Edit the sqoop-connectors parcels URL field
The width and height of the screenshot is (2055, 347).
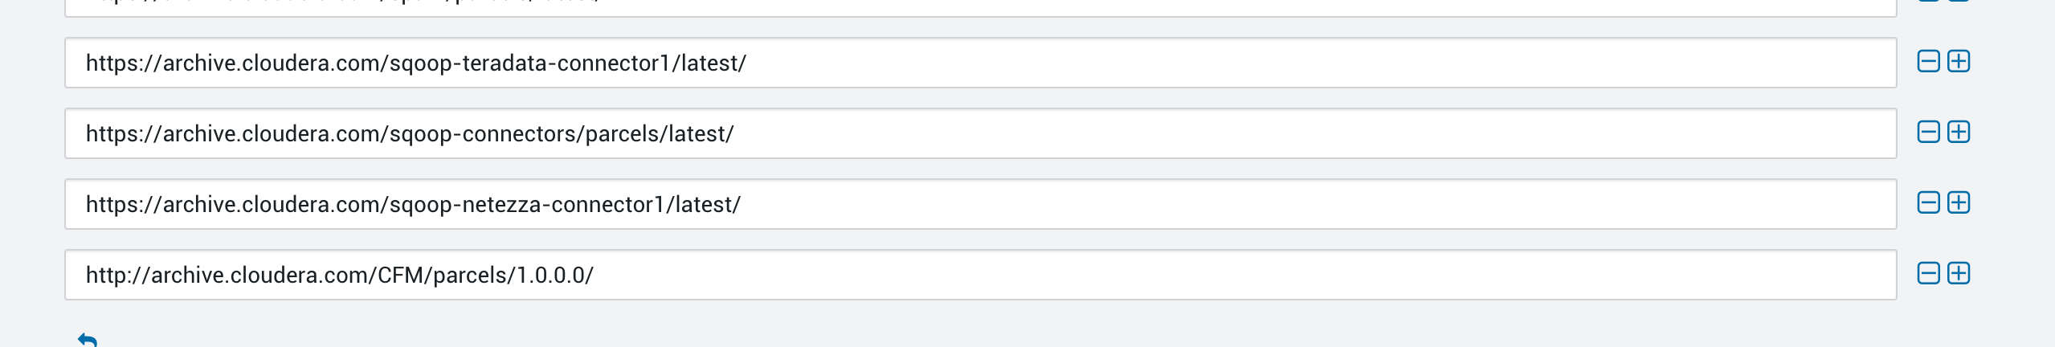coord(980,133)
